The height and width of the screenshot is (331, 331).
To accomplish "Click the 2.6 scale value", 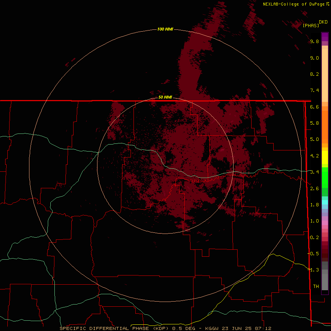I will (314, 189).
